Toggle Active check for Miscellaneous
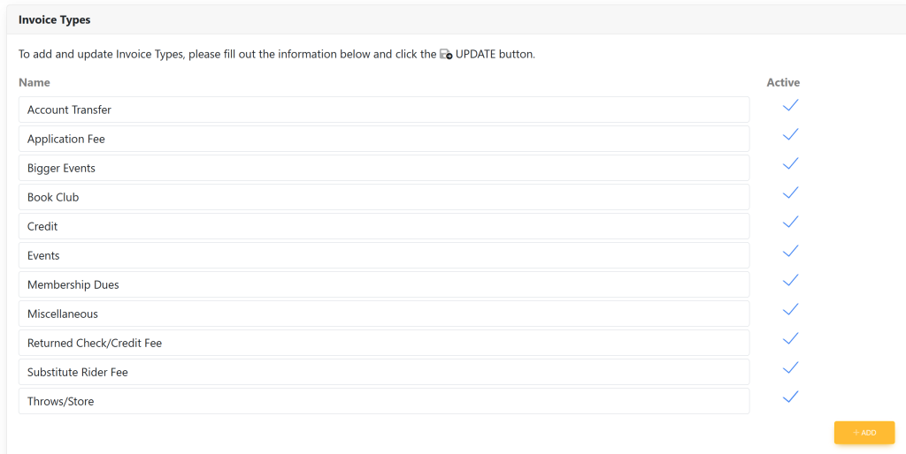This screenshot has height=454, width=906. (x=790, y=310)
